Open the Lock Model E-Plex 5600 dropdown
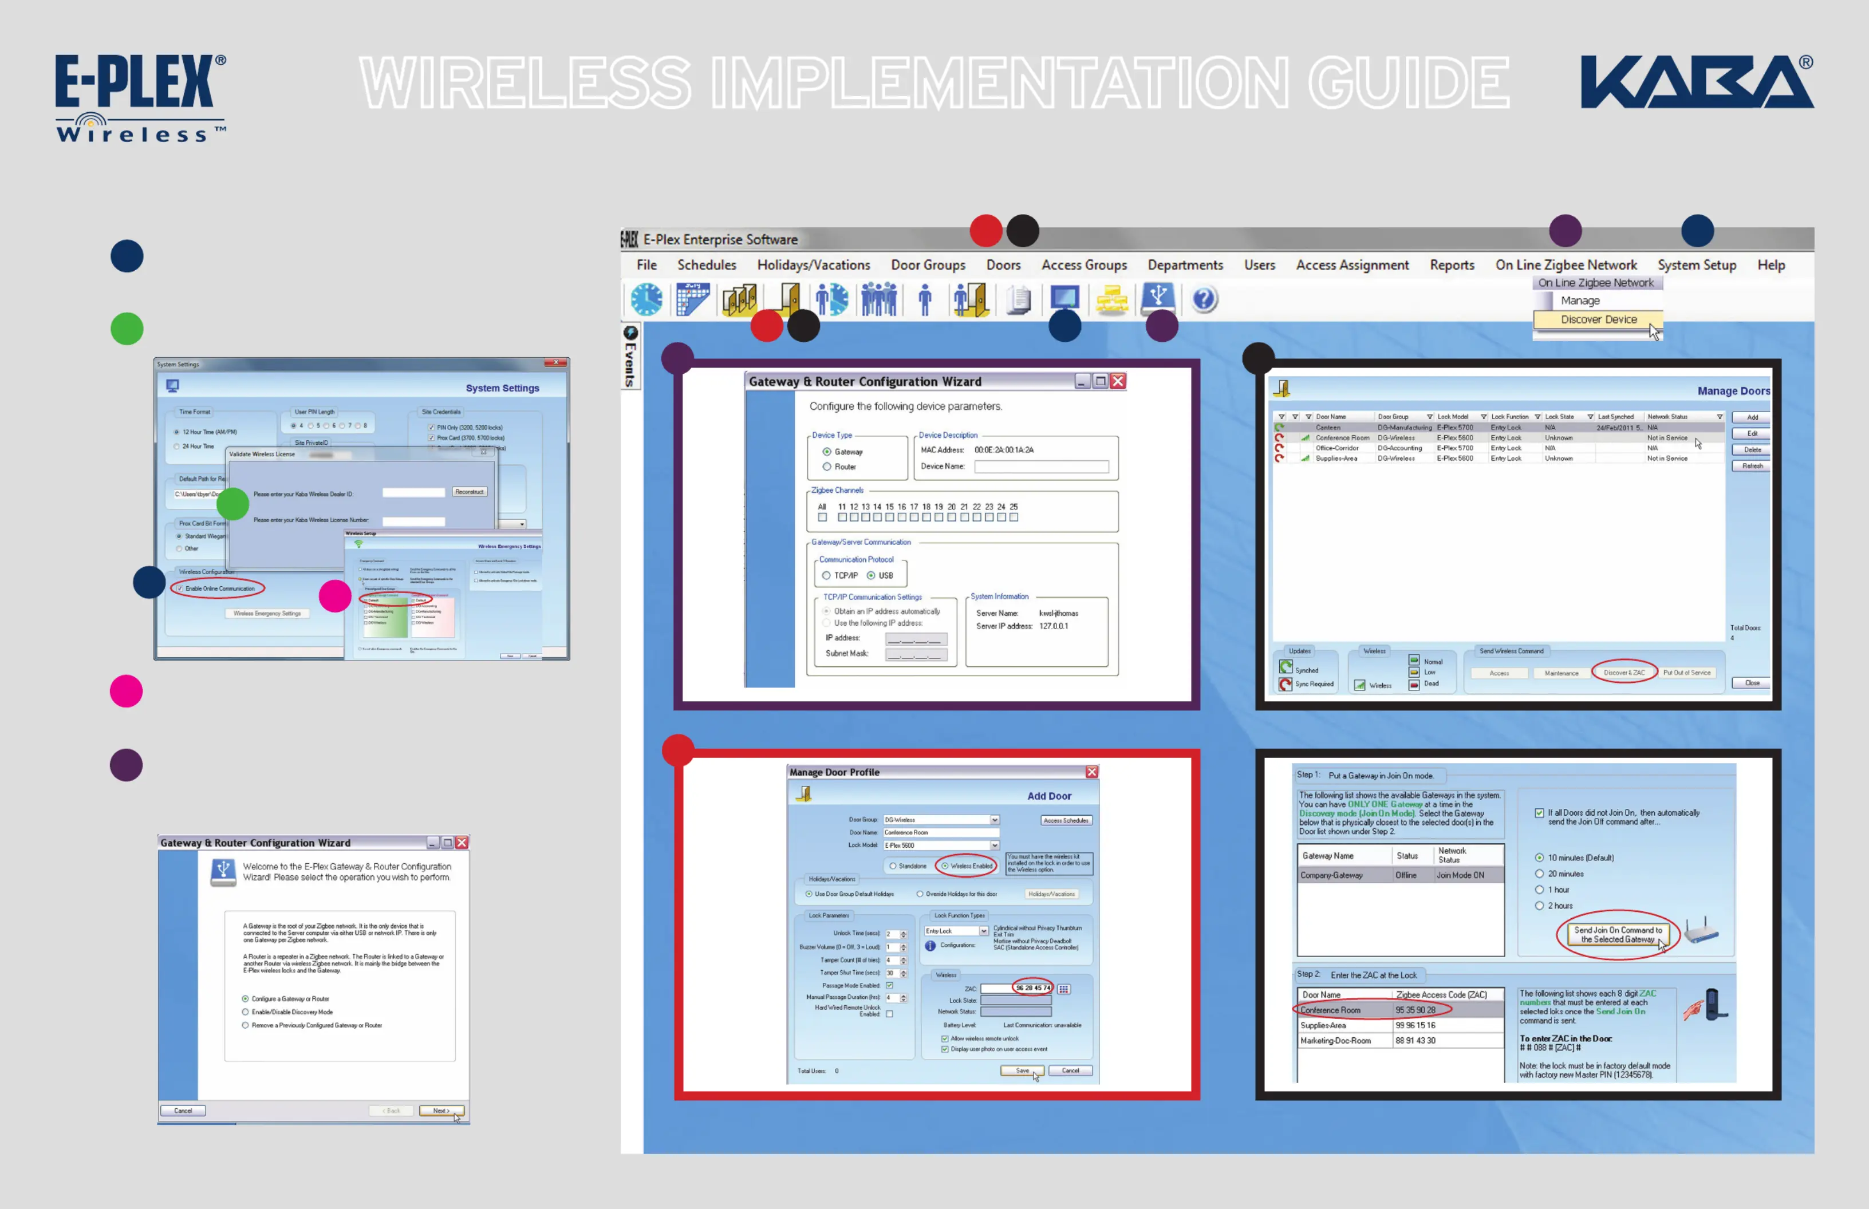 (994, 845)
